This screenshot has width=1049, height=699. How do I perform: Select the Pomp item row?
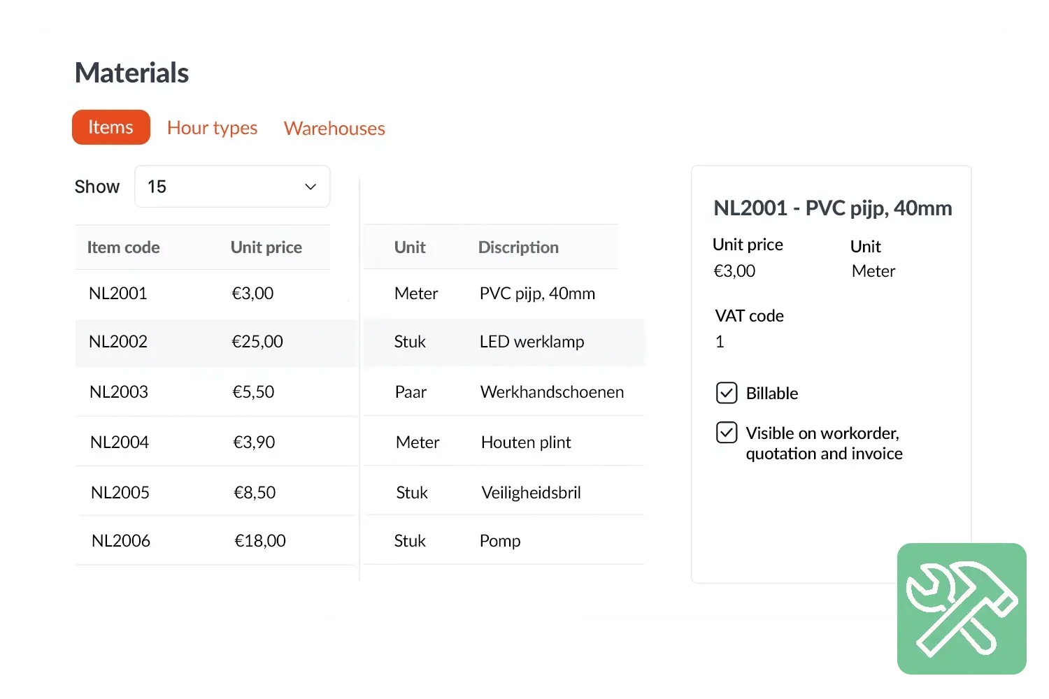tap(500, 541)
